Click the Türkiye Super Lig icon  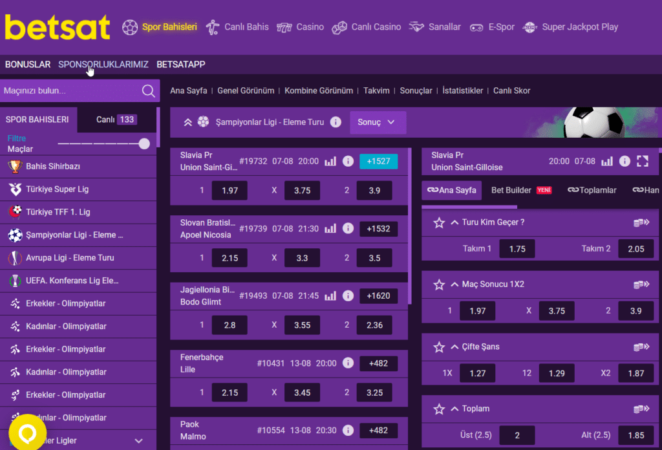tap(16, 189)
